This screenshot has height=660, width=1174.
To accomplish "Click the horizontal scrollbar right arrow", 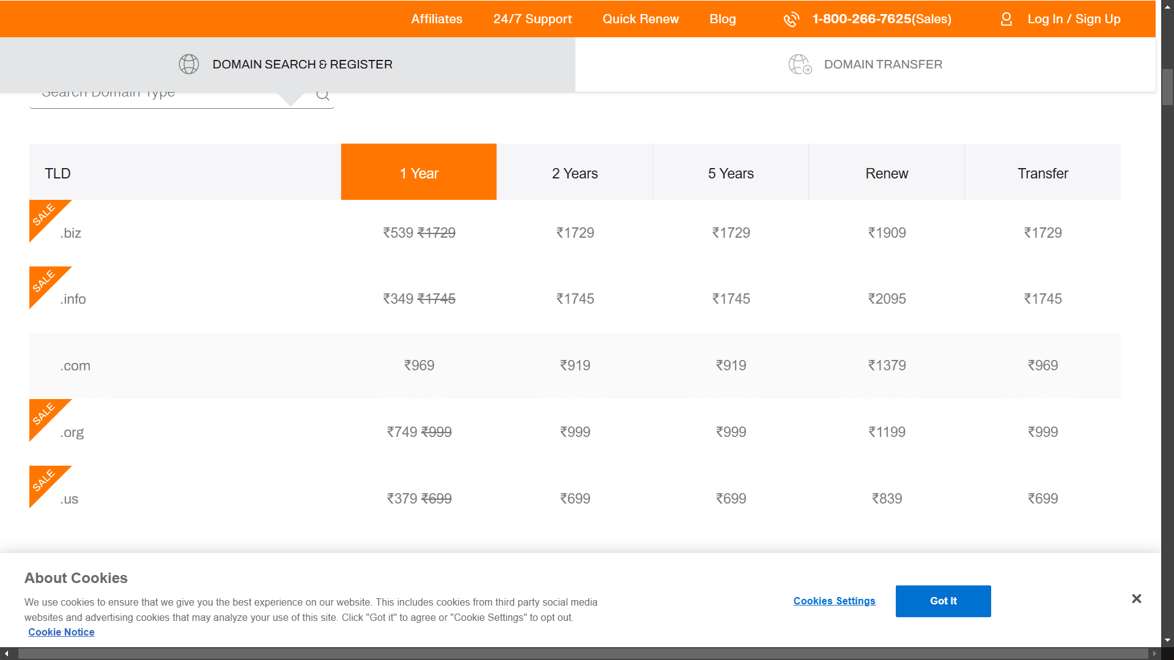I will click(1154, 654).
